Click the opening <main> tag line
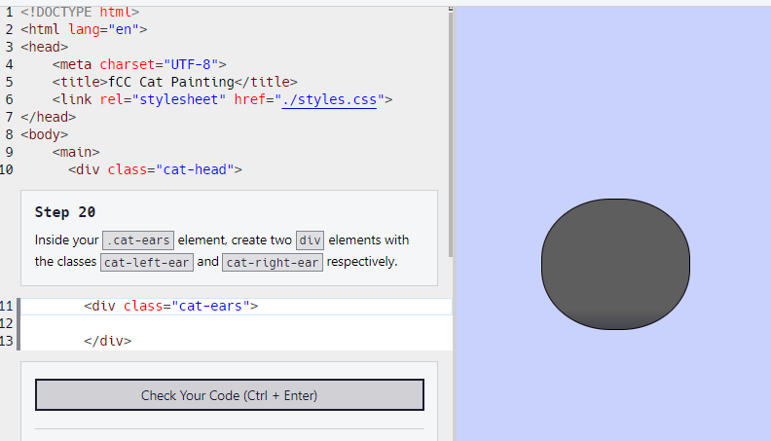 76,152
